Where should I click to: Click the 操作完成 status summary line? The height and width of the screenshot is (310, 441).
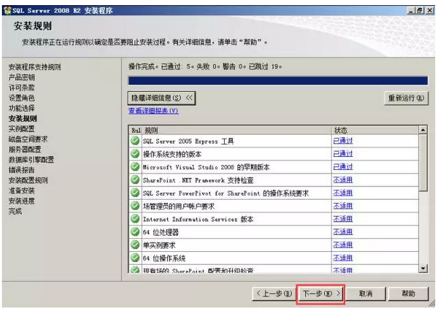coord(205,67)
